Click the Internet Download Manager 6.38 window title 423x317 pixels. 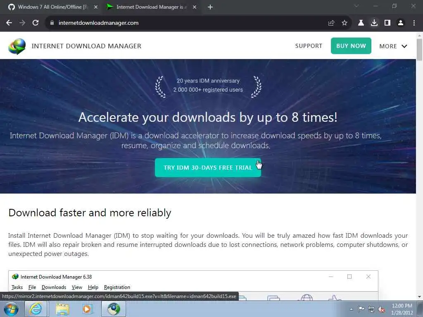[56, 277]
